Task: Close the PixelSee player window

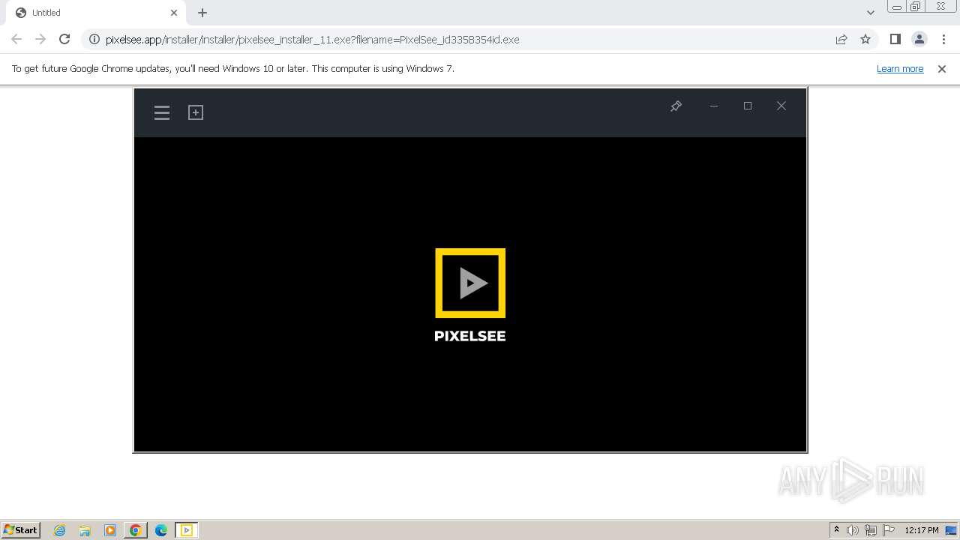Action: (x=781, y=106)
